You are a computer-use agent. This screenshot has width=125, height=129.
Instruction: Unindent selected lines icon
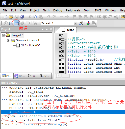coord(105,17)
